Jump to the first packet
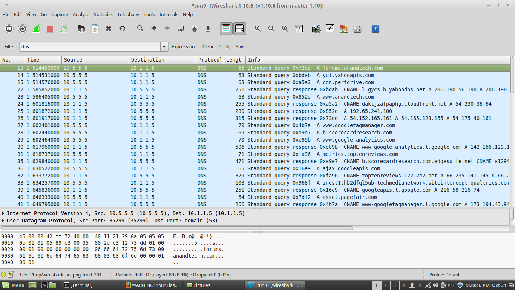This screenshot has width=515, height=290. tap(195, 29)
